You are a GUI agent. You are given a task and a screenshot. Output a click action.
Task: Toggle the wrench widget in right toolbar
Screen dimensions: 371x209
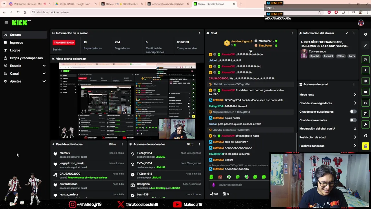point(365,125)
